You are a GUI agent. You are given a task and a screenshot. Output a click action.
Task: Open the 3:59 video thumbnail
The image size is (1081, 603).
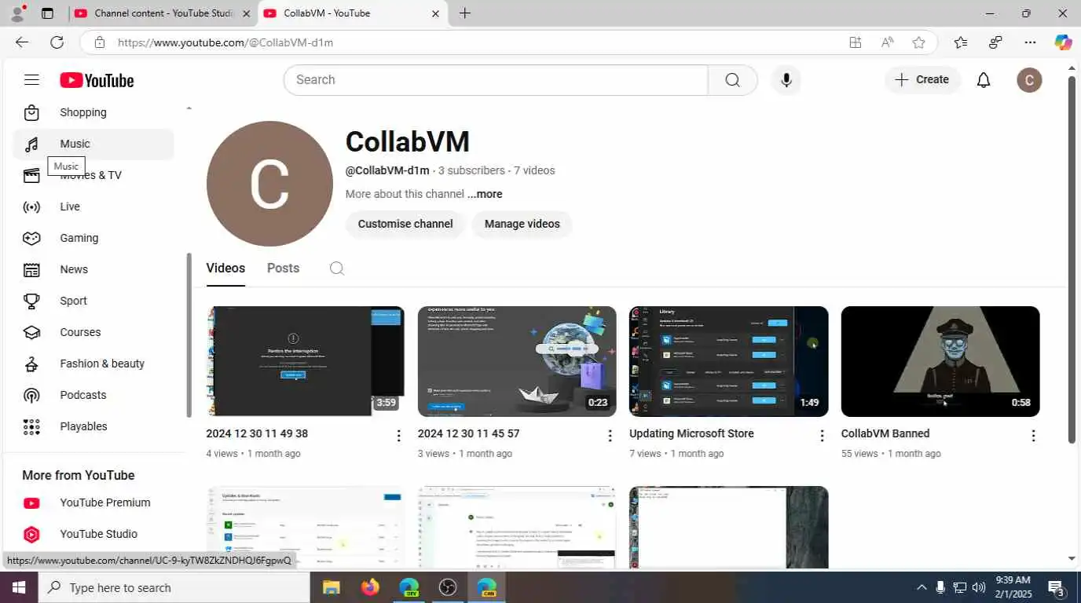306,361
